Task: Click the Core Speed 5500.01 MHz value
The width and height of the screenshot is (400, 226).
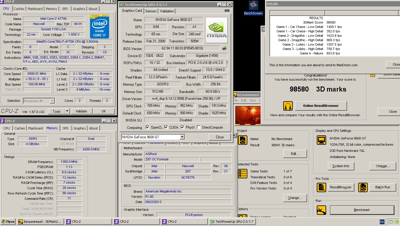Action: click(37, 74)
